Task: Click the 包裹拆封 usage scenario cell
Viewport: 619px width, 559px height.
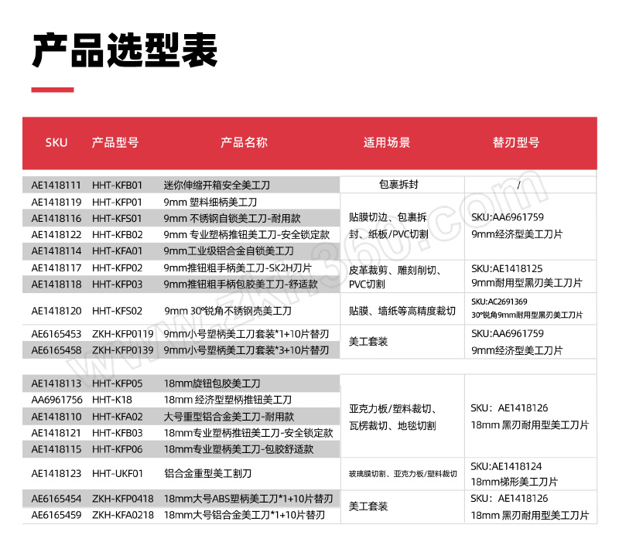Action: pyautogui.click(x=398, y=186)
